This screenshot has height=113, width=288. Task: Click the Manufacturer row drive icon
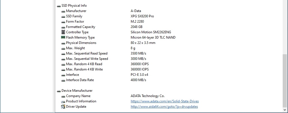click(63, 11)
